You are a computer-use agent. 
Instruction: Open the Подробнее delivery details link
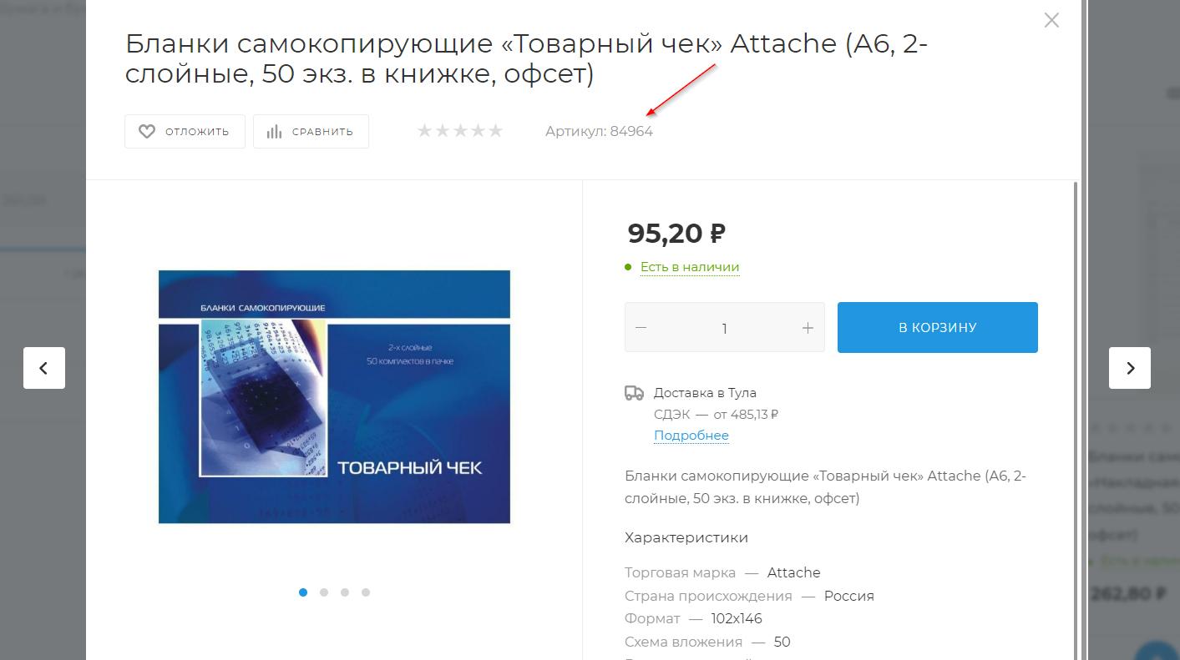tap(691, 436)
